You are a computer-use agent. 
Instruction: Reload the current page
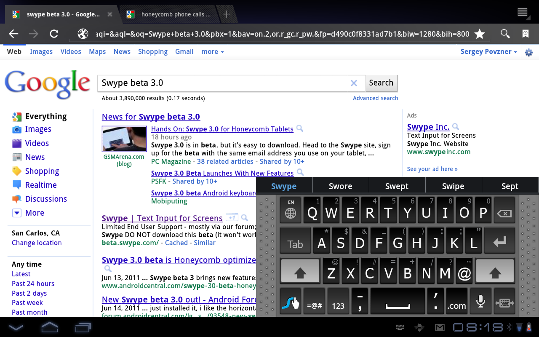pos(54,34)
